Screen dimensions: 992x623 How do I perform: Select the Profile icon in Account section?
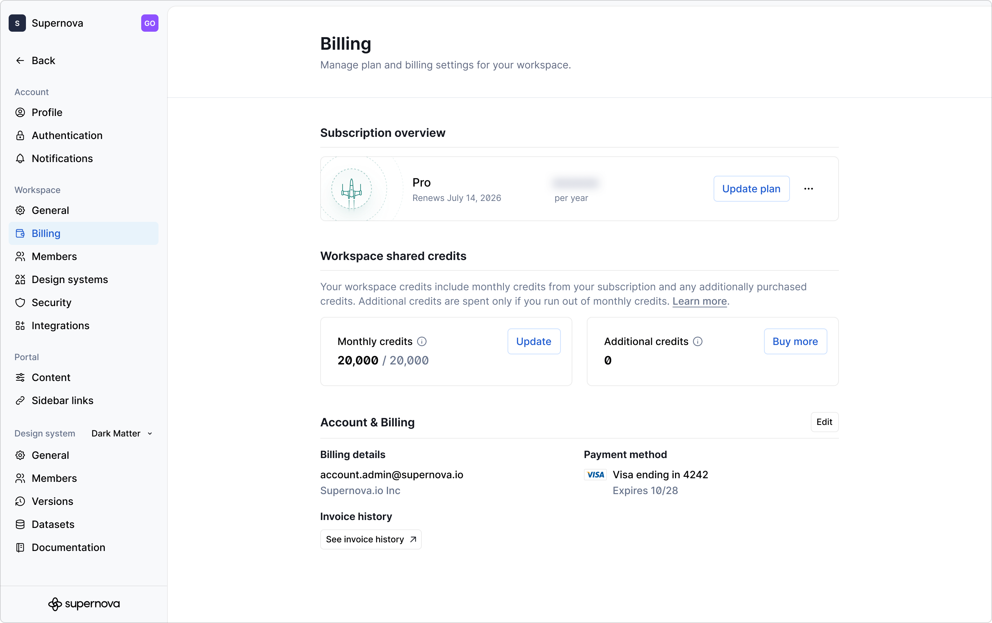pyautogui.click(x=20, y=112)
